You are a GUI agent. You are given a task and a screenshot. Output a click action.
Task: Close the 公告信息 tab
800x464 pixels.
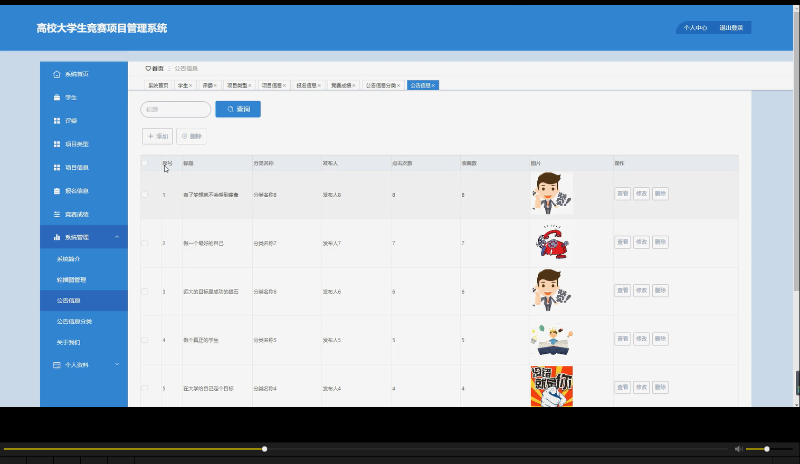pyautogui.click(x=434, y=85)
